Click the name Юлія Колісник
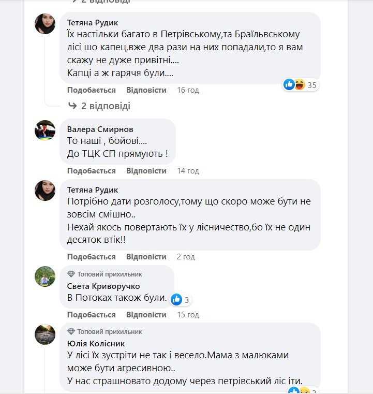 pos(96,343)
